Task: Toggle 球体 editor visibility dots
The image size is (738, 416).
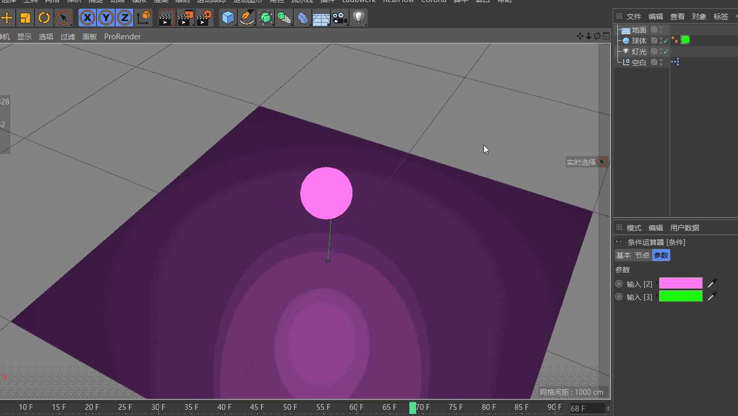Action: point(661,40)
